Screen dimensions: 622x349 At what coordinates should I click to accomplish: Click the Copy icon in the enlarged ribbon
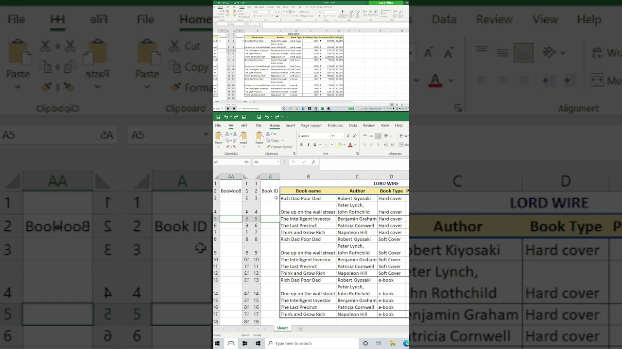click(x=268, y=141)
